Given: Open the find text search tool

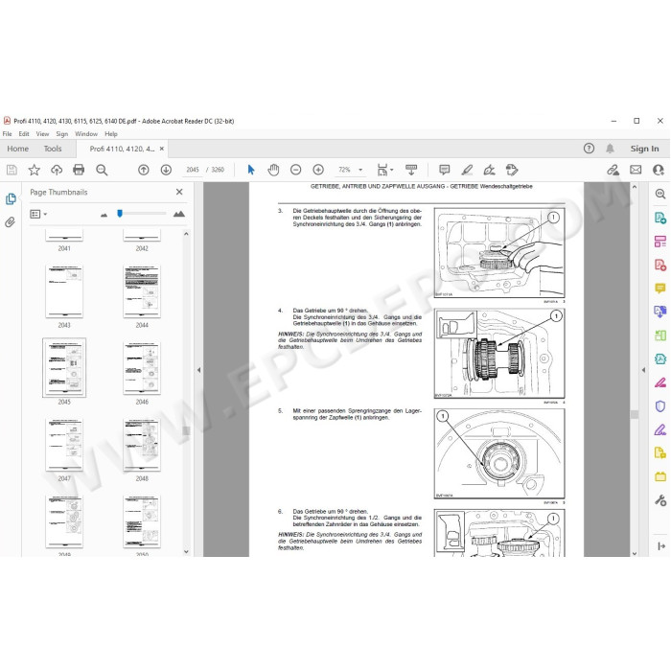Looking at the screenshot, I should 102,170.
